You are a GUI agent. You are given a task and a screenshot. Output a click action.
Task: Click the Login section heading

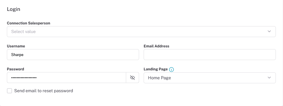click(13, 9)
